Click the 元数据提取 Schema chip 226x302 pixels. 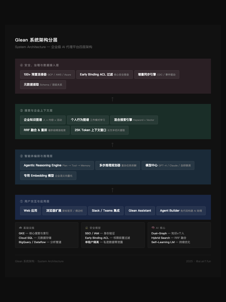[43, 85]
